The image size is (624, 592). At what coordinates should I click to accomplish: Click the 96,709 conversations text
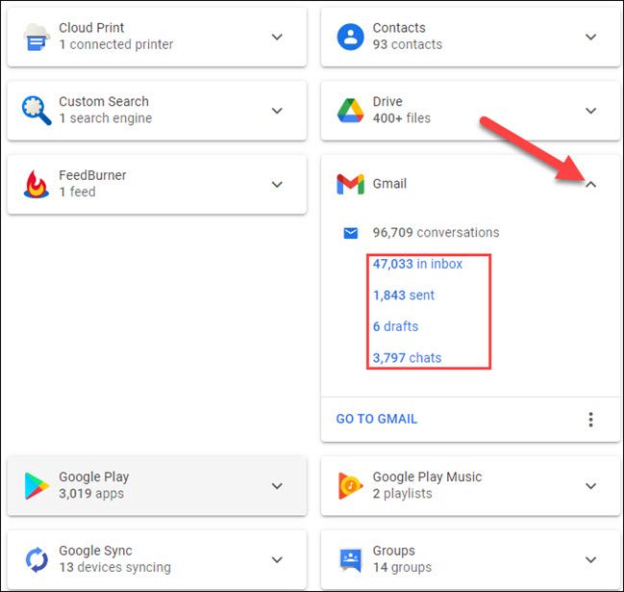pos(436,232)
